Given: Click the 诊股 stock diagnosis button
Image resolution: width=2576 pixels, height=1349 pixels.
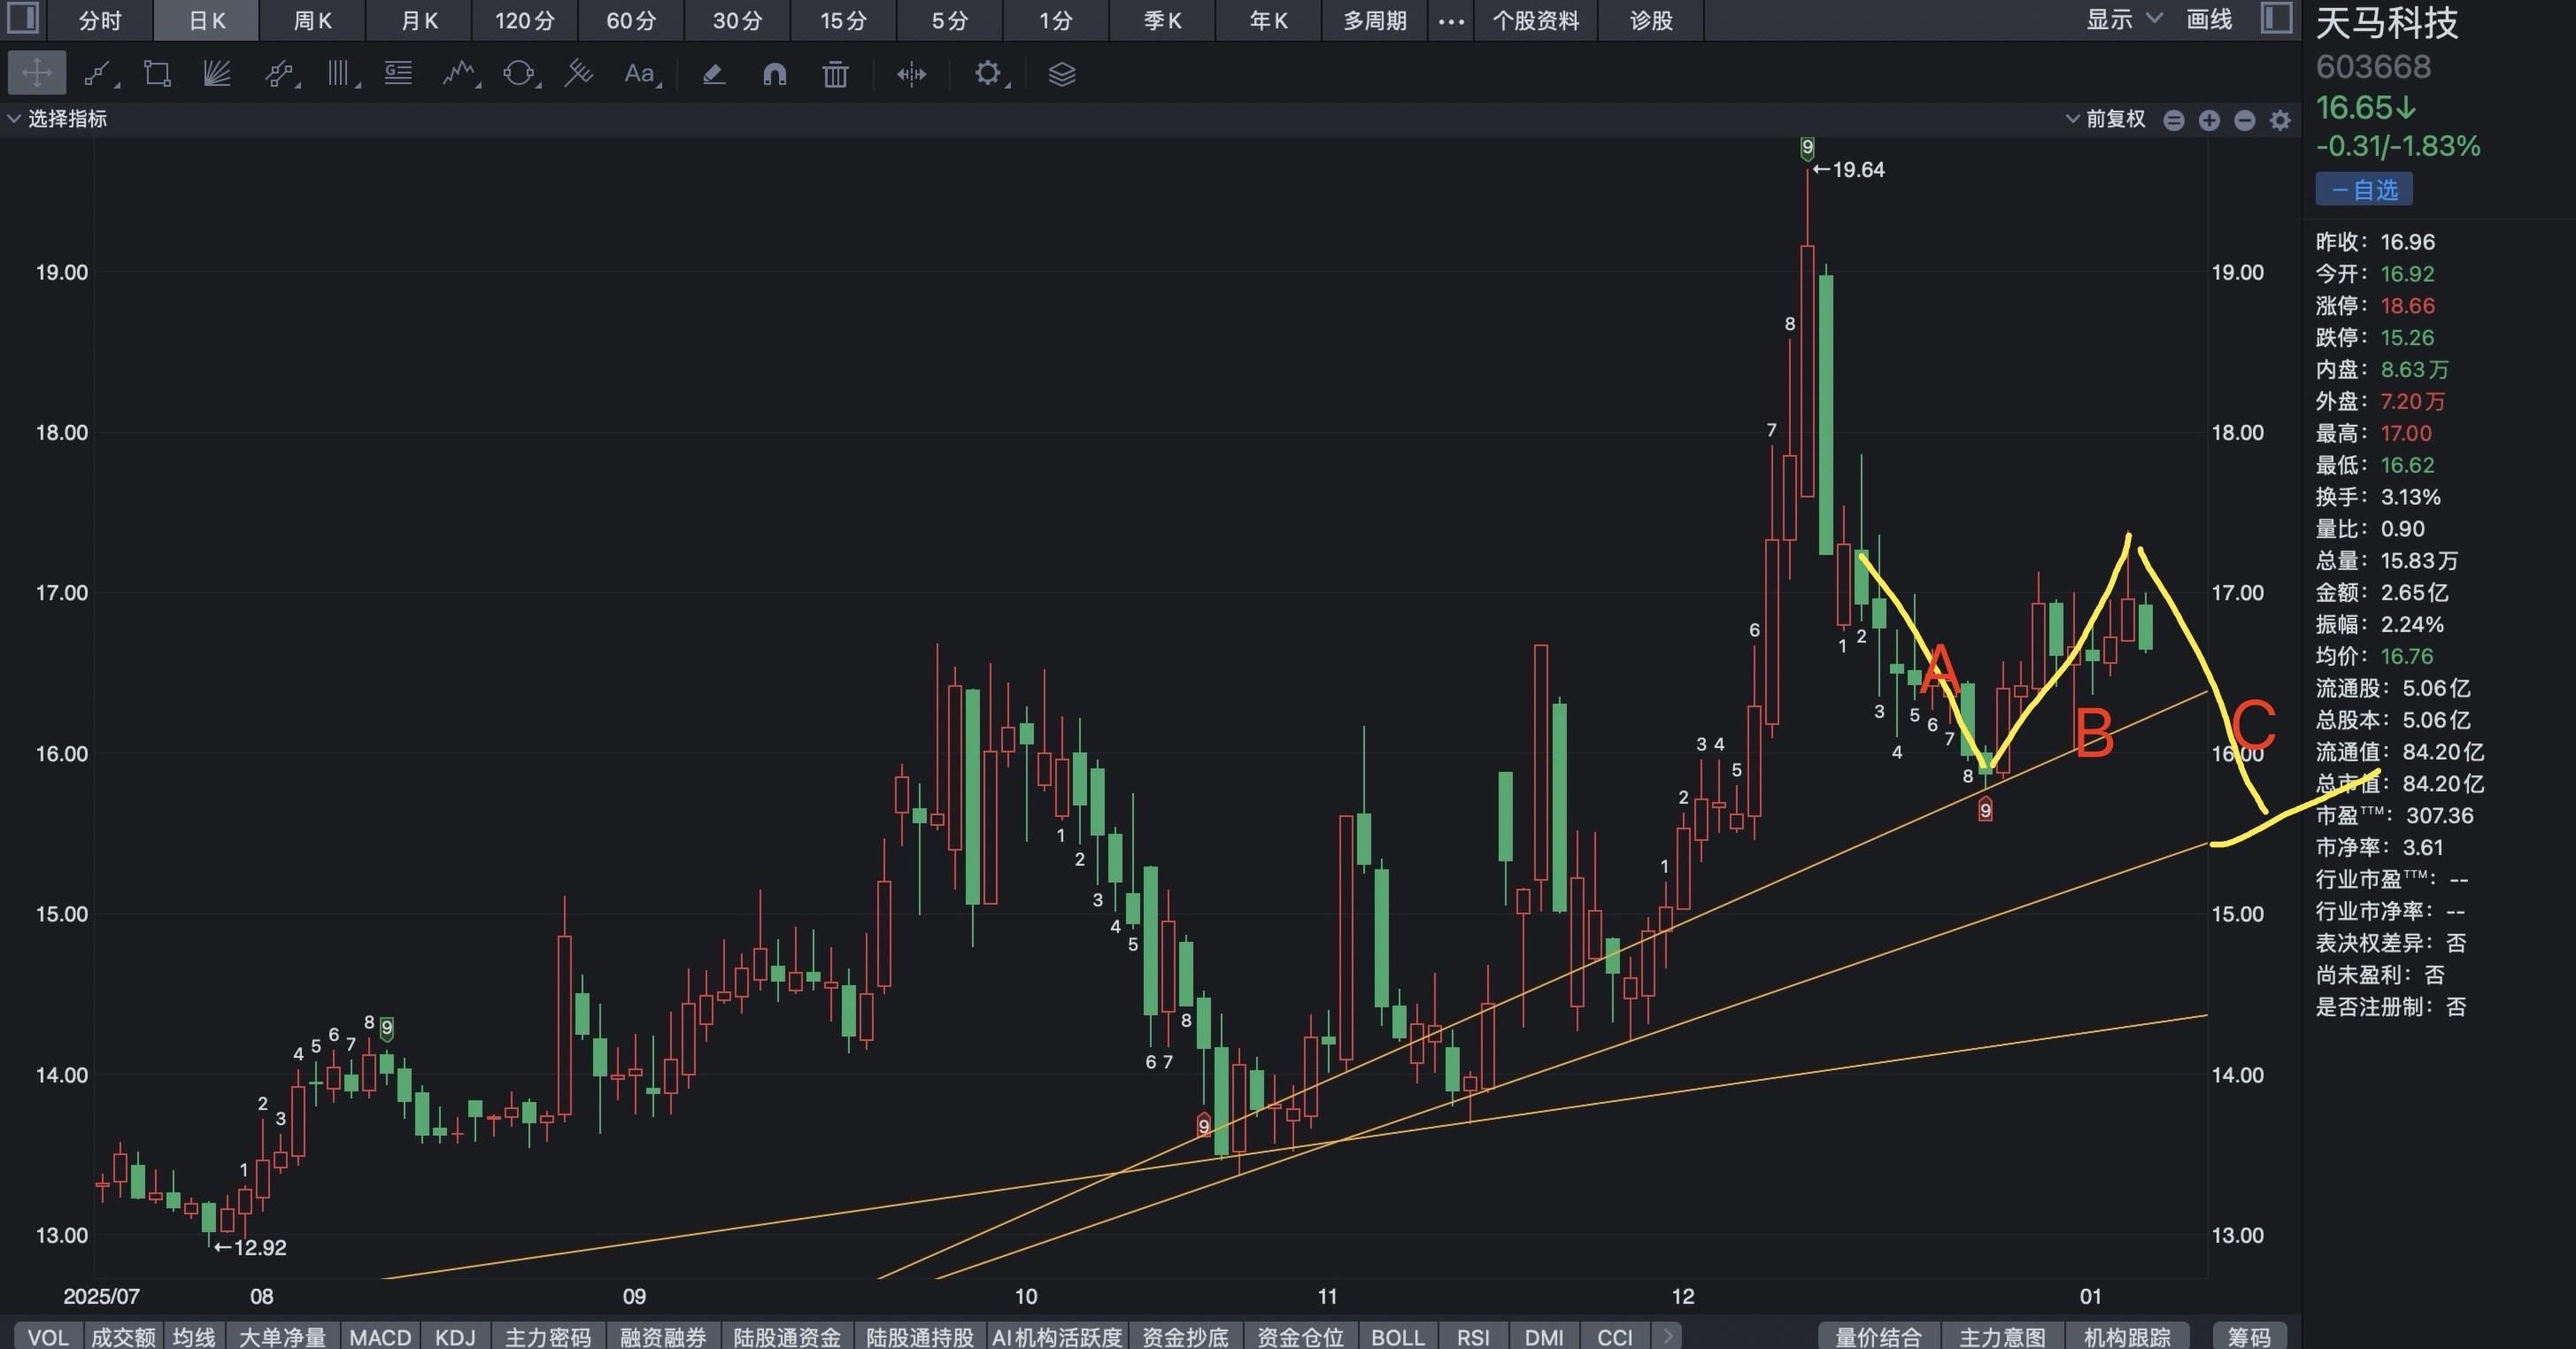Looking at the screenshot, I should [x=1650, y=20].
